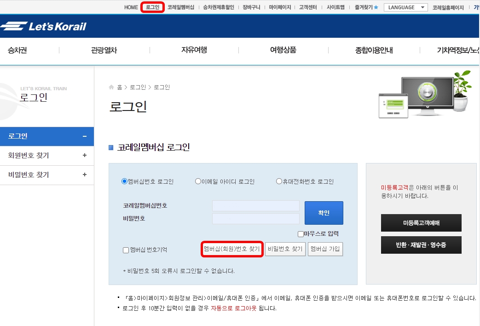
Task: Check the 멤버십 번호기억 option
Action: coord(124,250)
